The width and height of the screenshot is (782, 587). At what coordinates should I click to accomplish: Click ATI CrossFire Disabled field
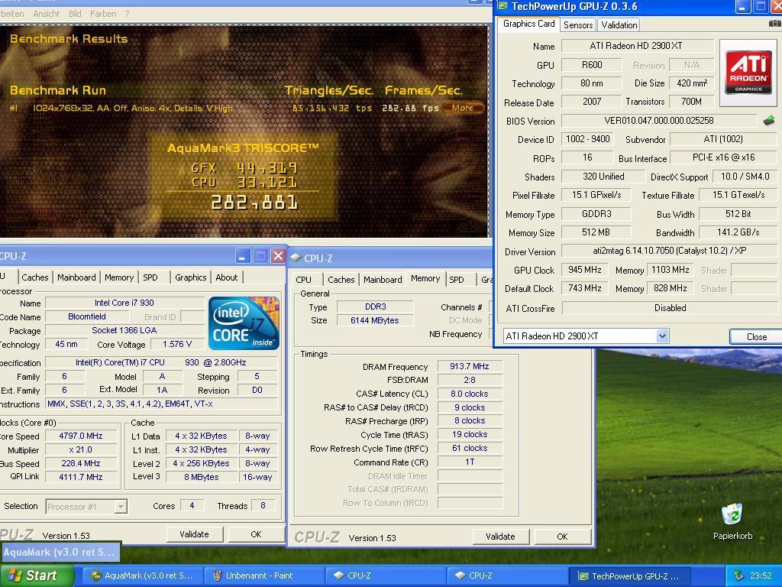(669, 308)
